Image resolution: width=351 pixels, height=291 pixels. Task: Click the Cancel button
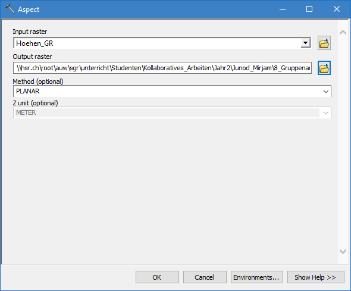205,277
